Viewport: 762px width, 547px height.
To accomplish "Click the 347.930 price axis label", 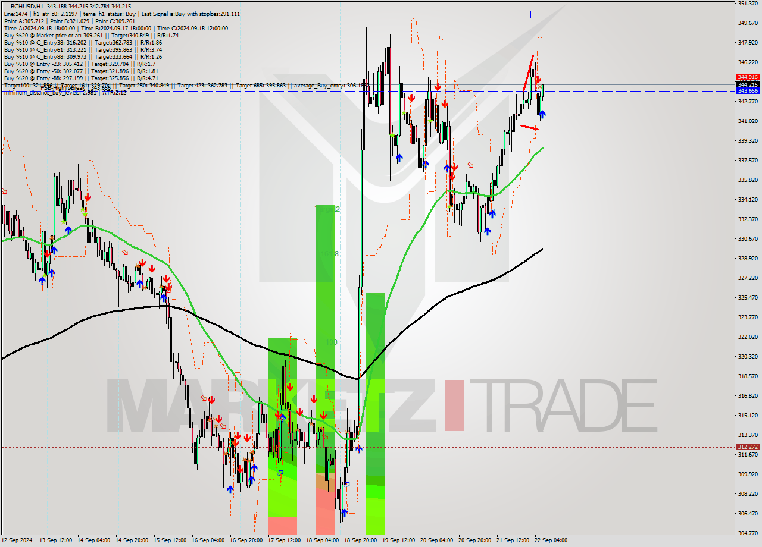I will [x=748, y=43].
